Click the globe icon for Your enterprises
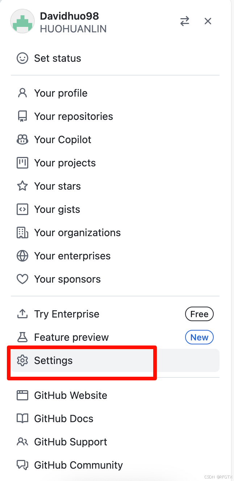234x481 pixels. point(22,256)
